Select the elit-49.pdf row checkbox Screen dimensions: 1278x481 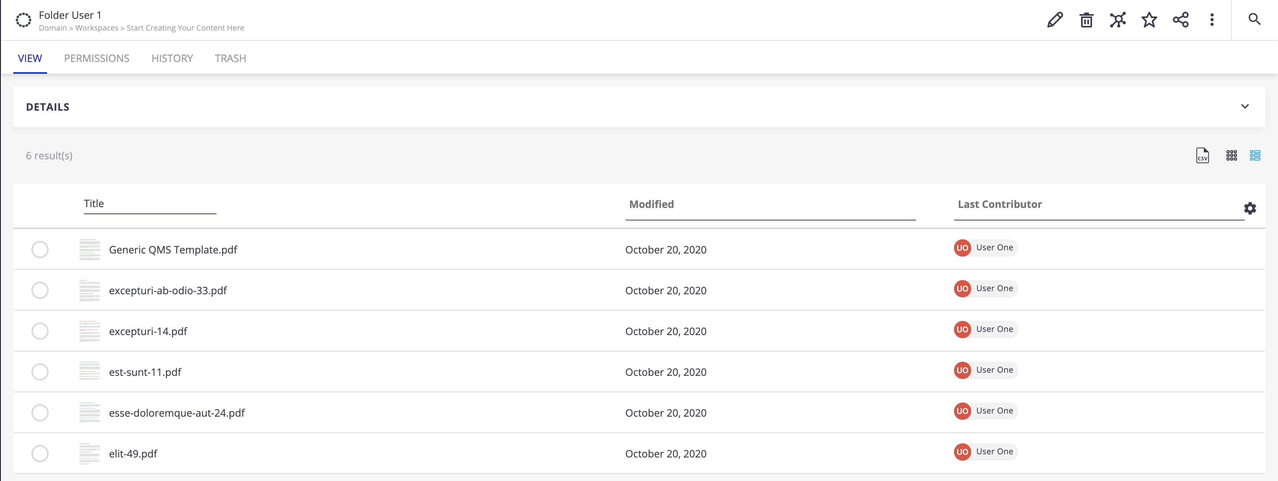pos(40,453)
